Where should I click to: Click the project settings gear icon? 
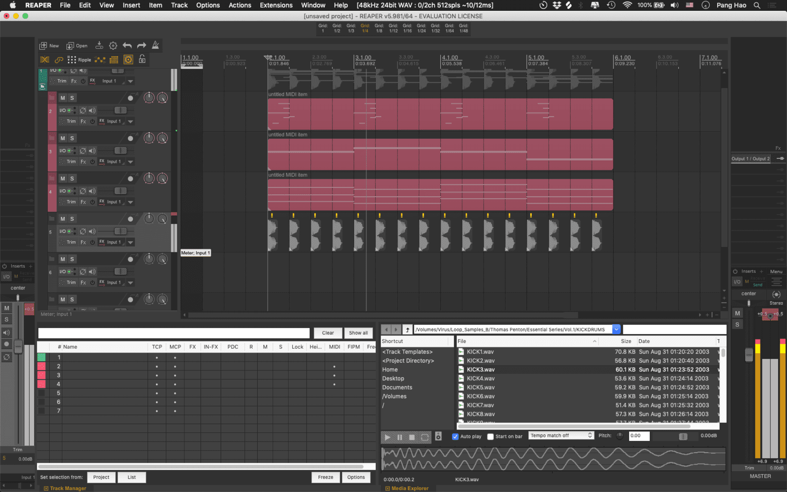(113, 46)
